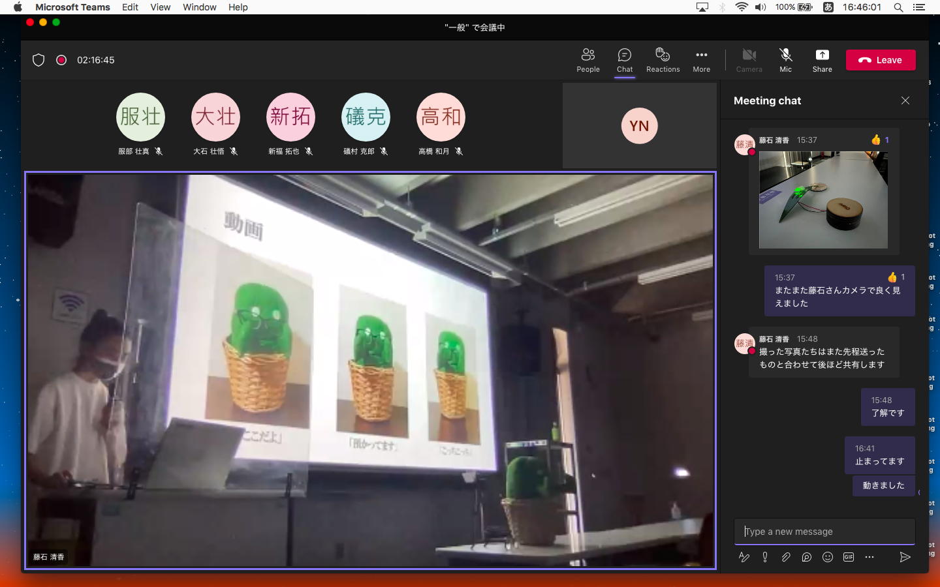The image size is (940, 587).
Task: Click the message 止まってます
Action: 880,455
